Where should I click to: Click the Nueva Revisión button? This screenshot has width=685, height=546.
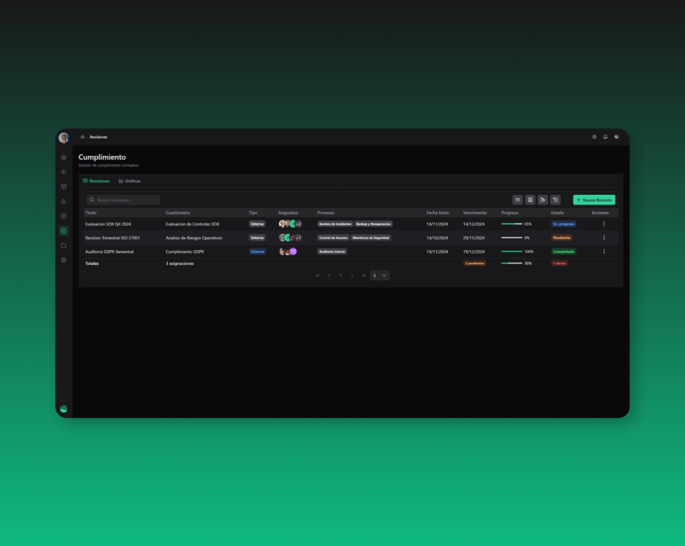coord(594,199)
